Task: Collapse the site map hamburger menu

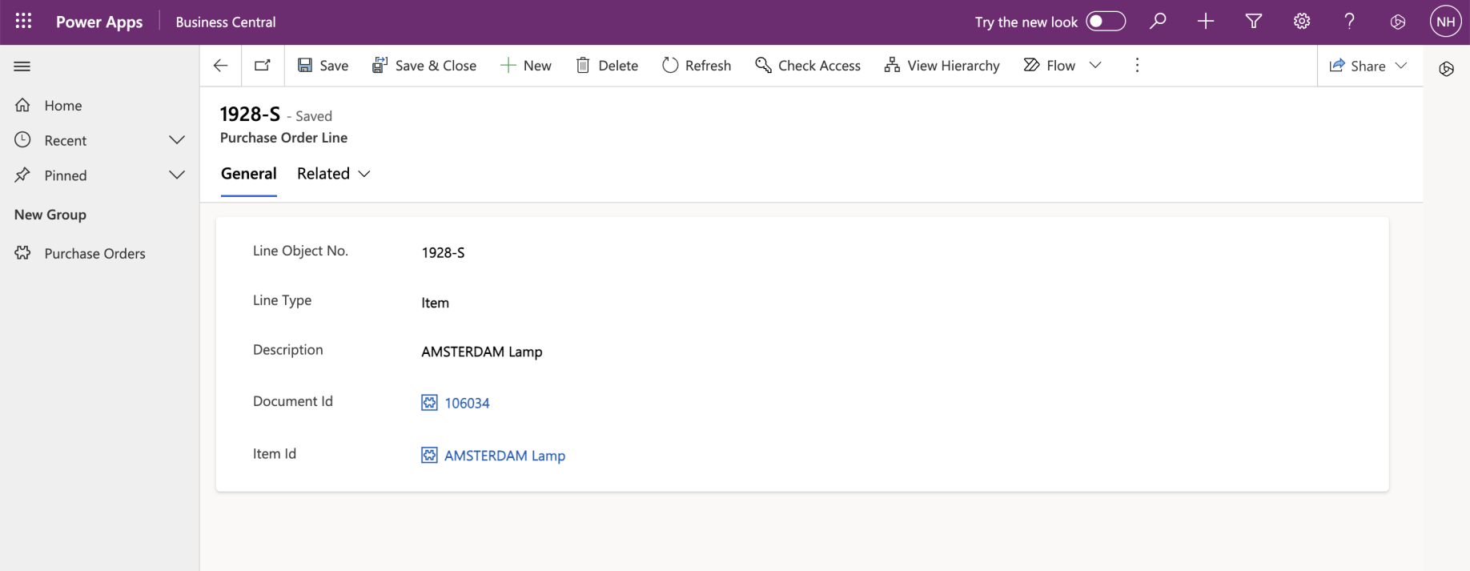Action: tap(22, 66)
